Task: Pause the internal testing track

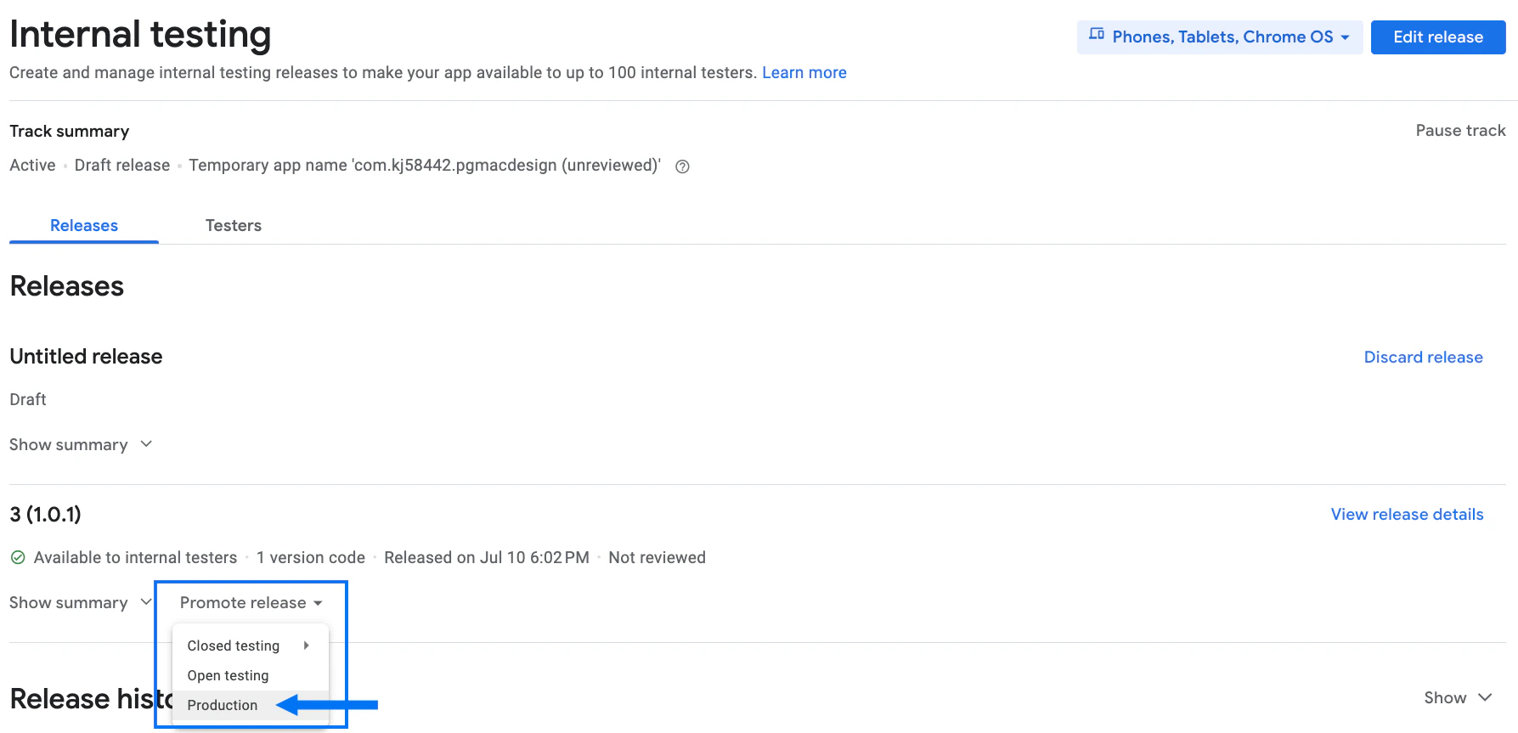Action: [1460, 130]
